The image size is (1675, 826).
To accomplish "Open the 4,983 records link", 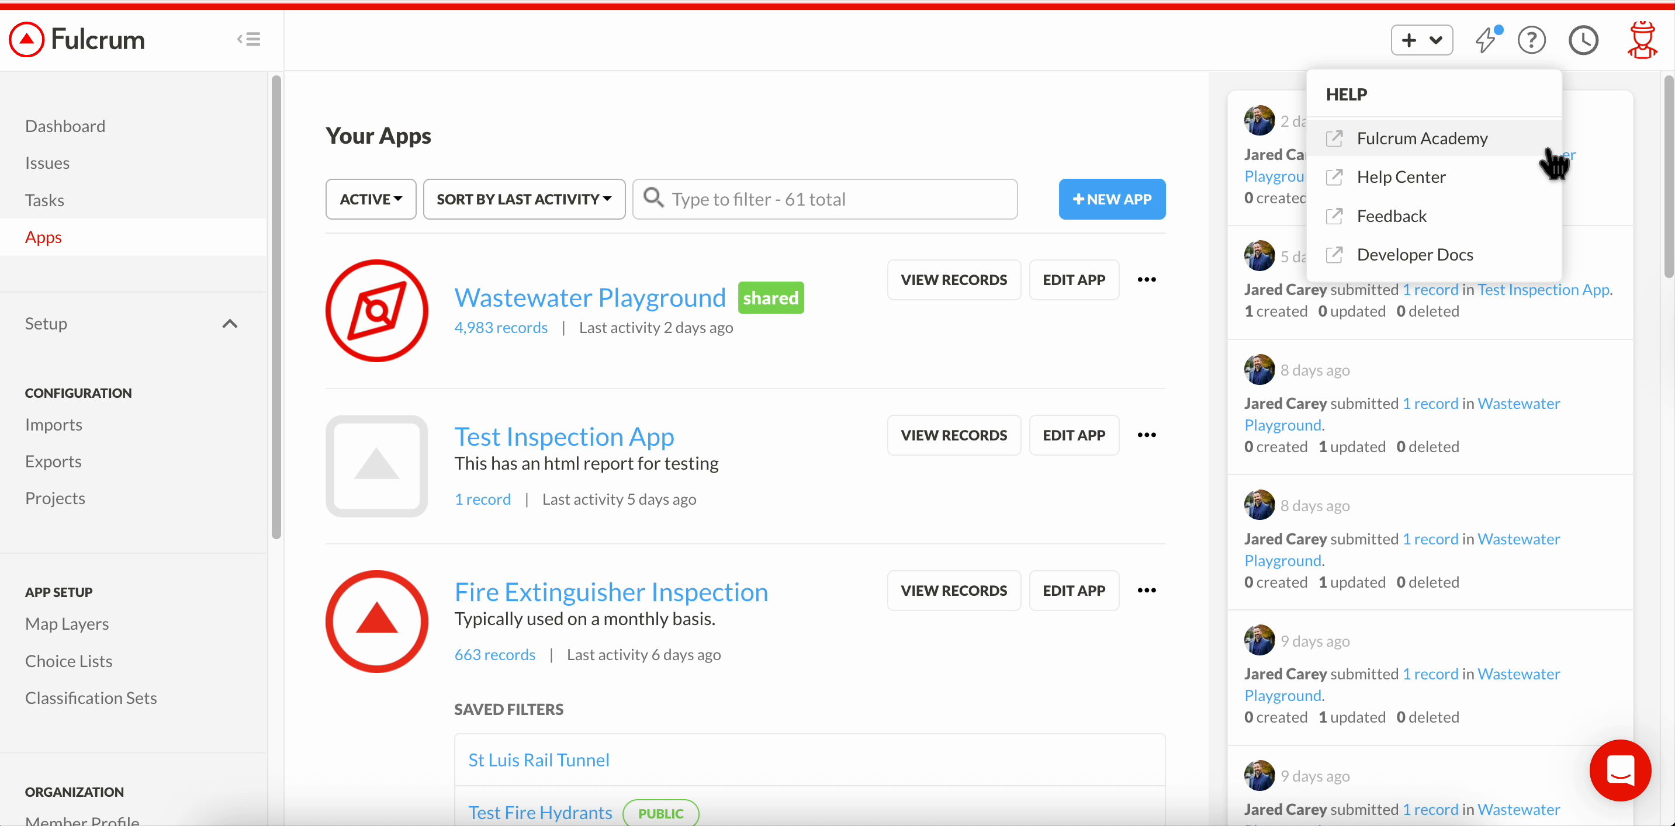I will coord(501,328).
